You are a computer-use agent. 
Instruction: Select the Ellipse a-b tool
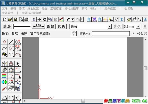18,48
